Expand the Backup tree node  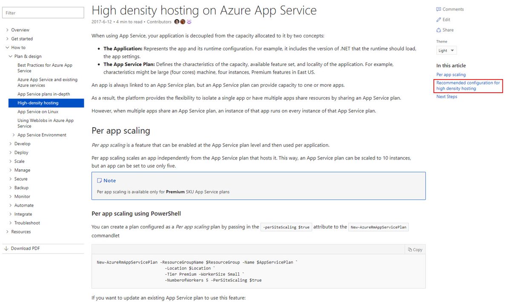pos(11,188)
